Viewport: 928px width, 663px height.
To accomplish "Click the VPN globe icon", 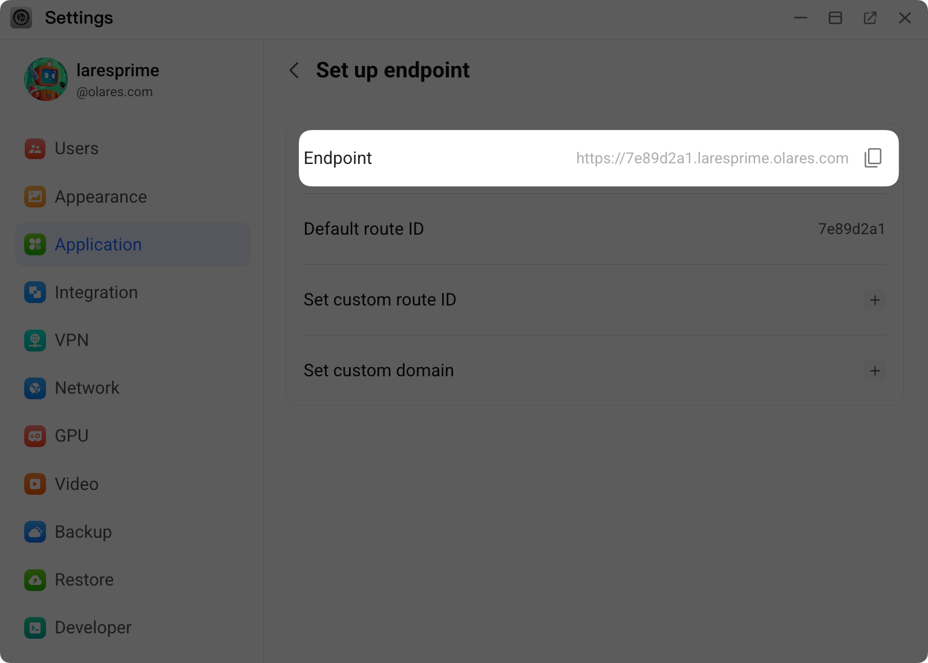I will coord(35,341).
